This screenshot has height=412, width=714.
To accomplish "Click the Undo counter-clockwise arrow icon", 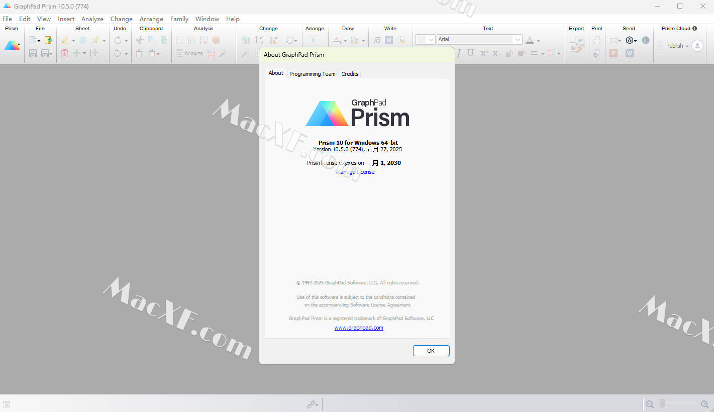I will 117,53.
